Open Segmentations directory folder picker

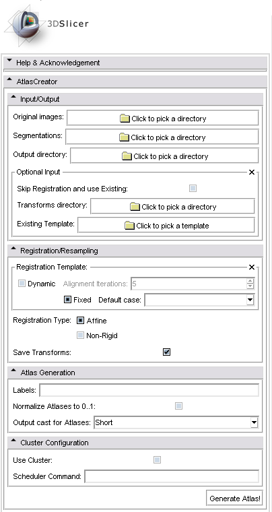tap(125, 137)
